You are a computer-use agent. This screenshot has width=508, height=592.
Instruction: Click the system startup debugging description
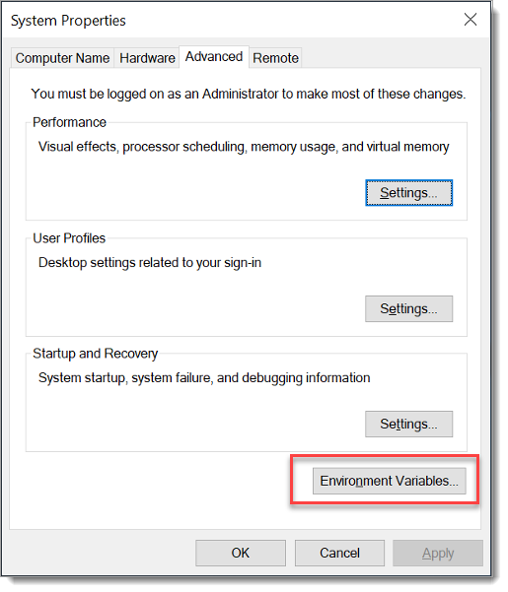click(204, 378)
